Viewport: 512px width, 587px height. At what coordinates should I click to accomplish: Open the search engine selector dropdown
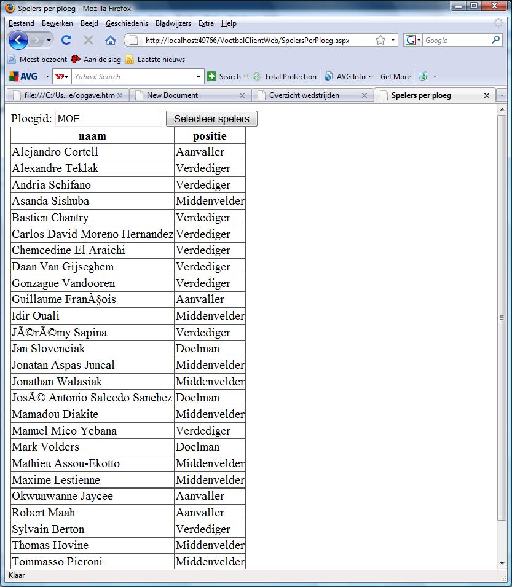412,41
